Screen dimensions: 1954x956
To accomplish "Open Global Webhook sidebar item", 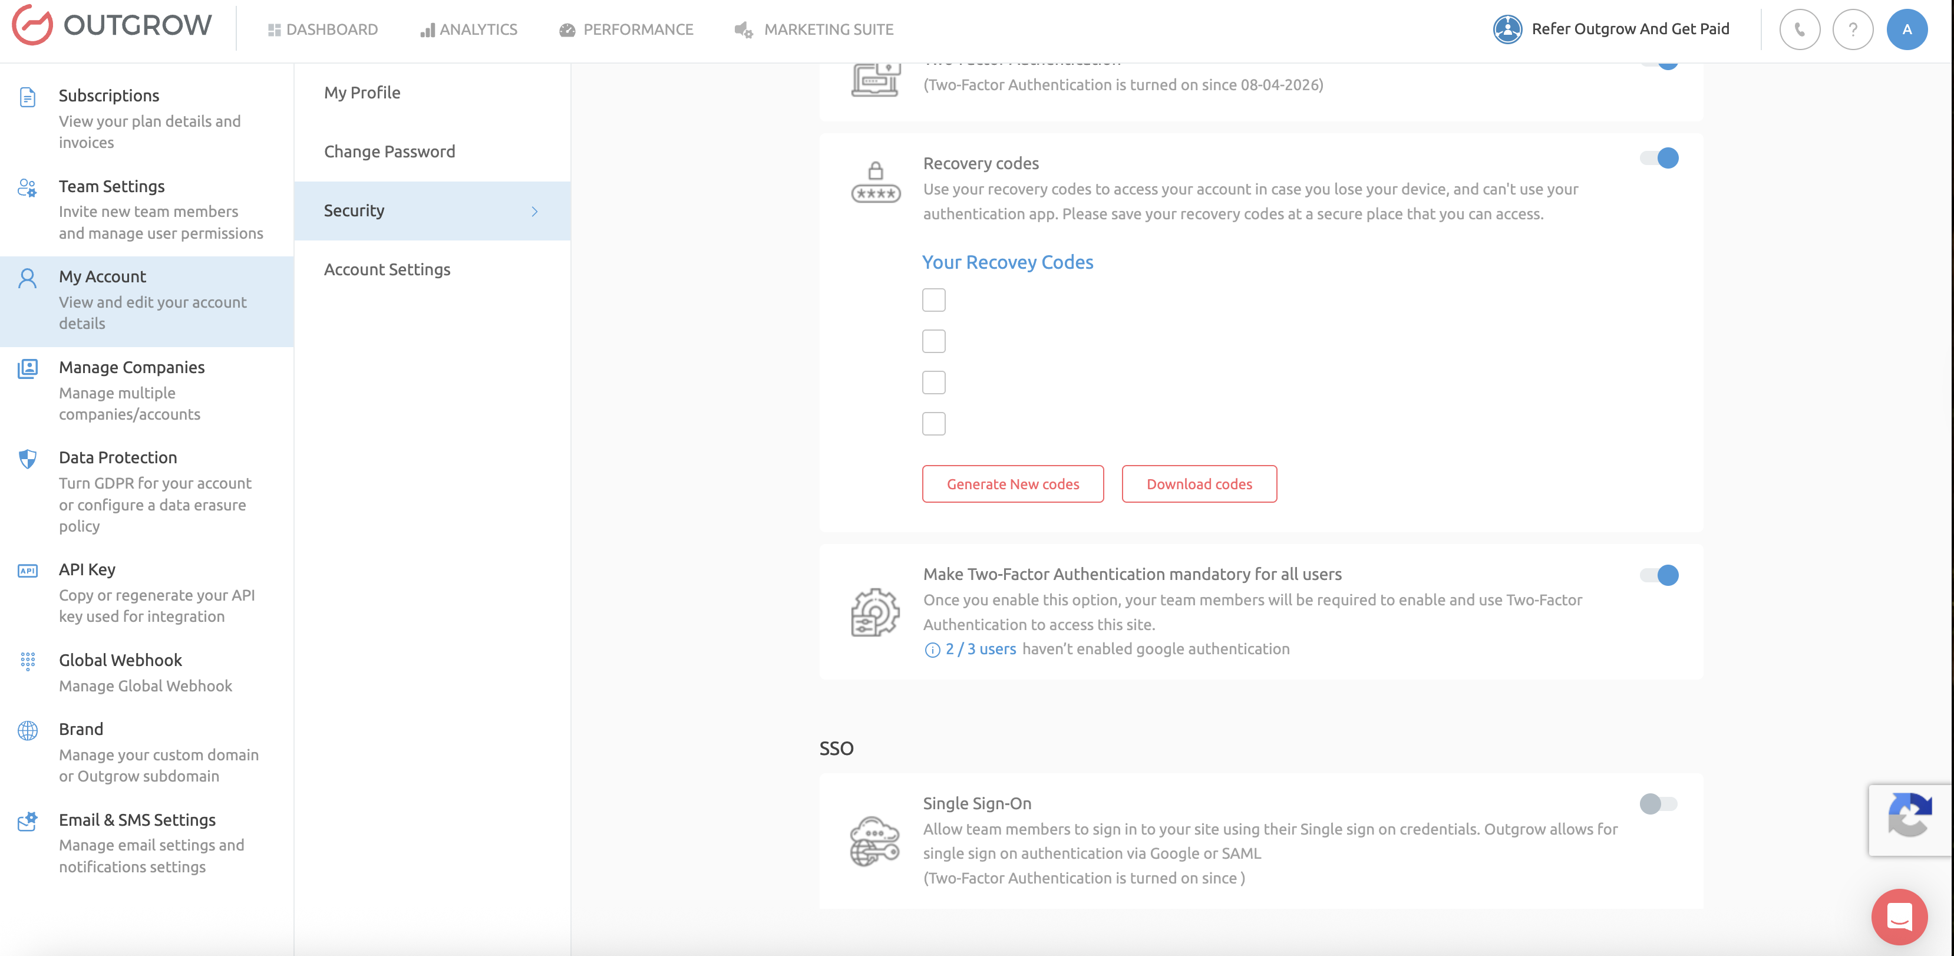I will pyautogui.click(x=120, y=660).
